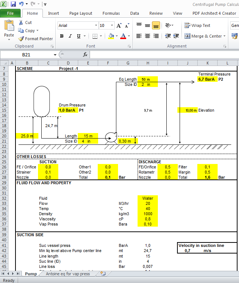Go to first sheet navigation arrow
The height and width of the screenshot is (283, 239).
3,274
